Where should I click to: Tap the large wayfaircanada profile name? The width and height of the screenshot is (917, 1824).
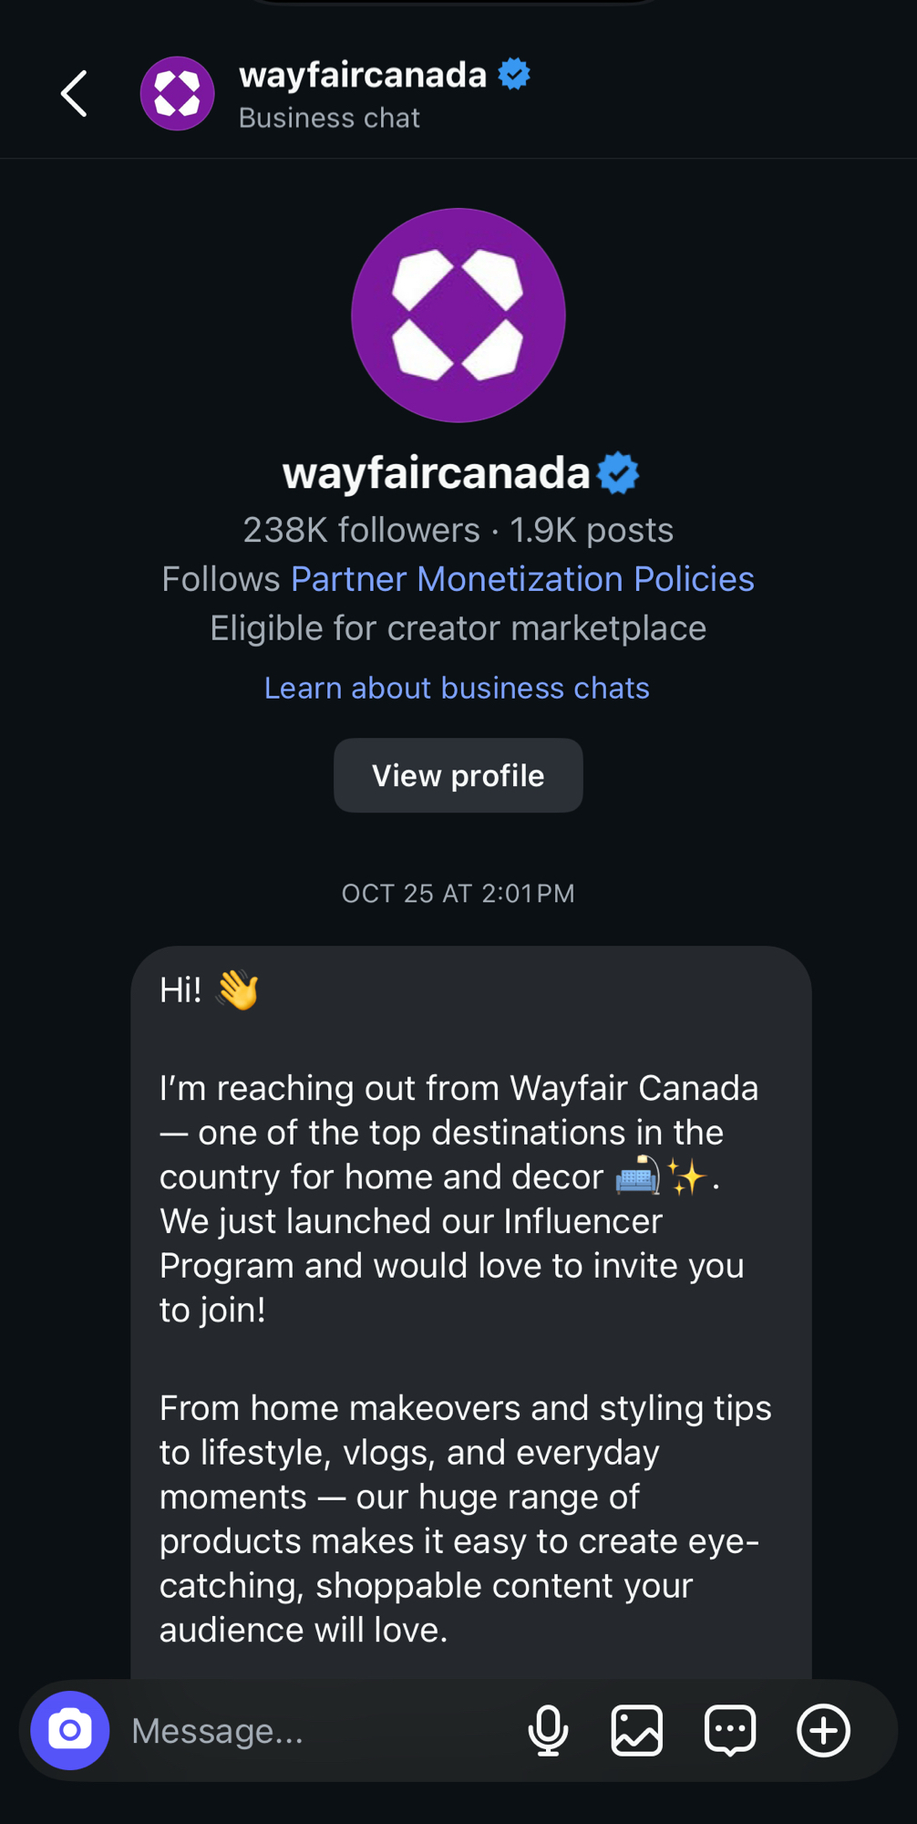[x=436, y=473]
